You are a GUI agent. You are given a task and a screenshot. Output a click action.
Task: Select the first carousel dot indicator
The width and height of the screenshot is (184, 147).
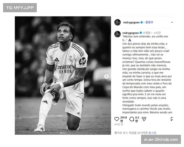pyautogui.click(x=61, y=133)
